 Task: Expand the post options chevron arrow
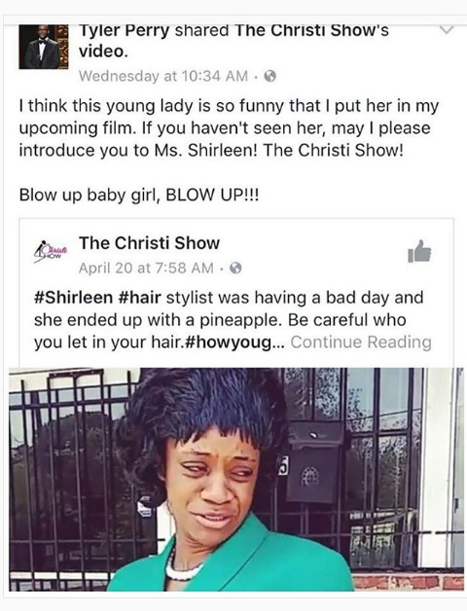pos(446,30)
